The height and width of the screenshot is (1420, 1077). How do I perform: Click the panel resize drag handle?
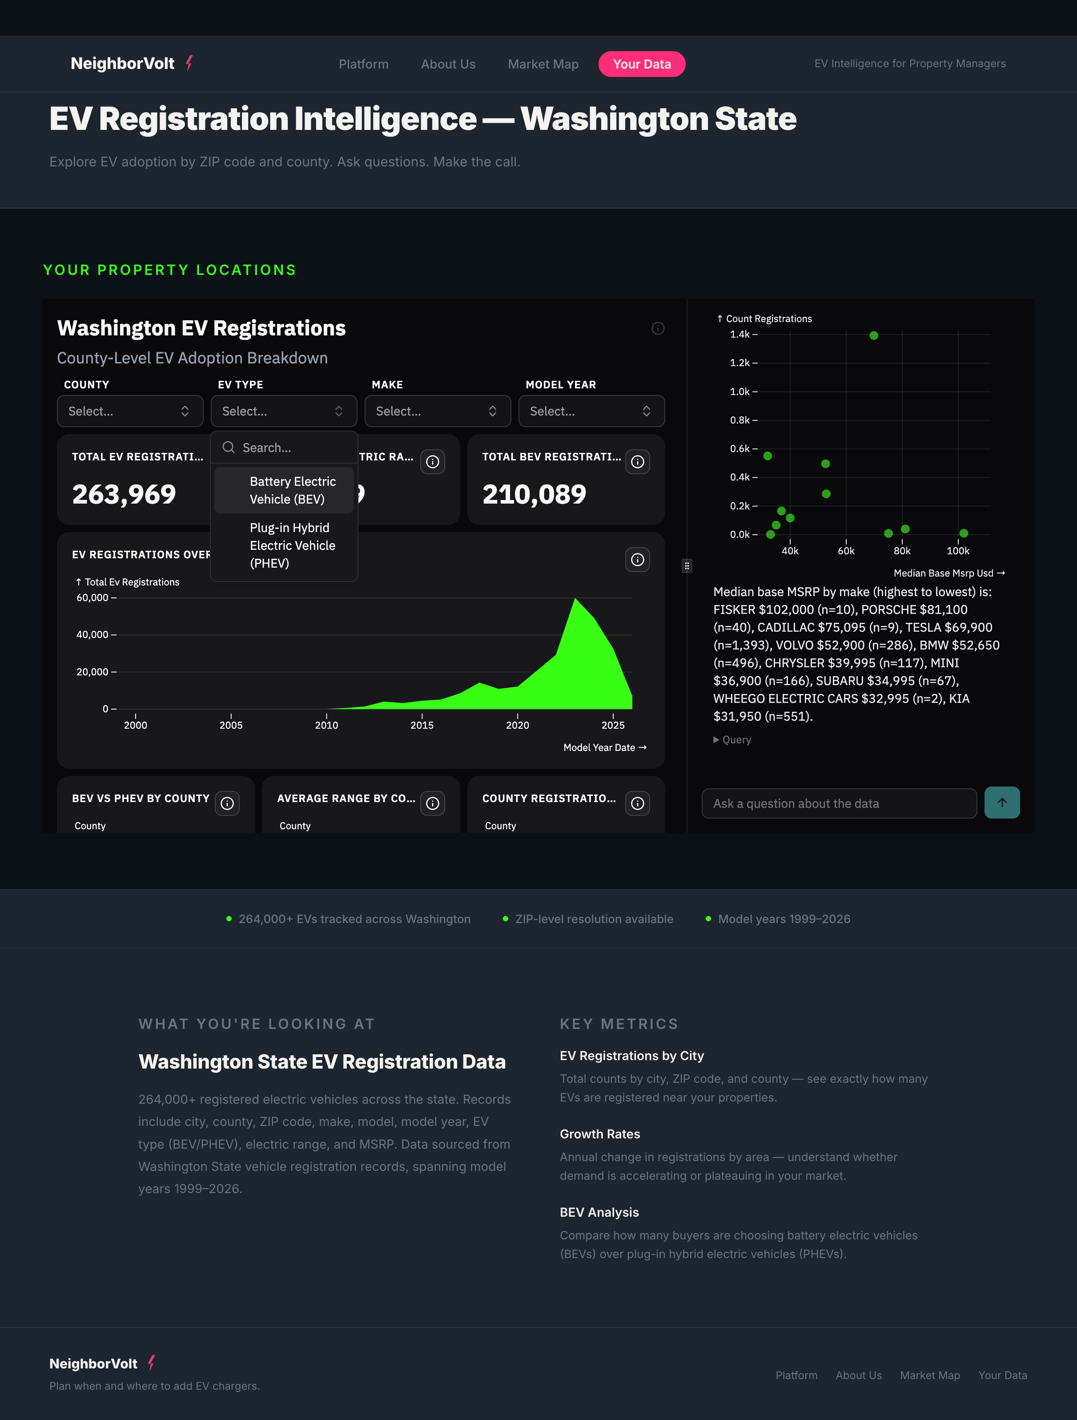coord(687,565)
